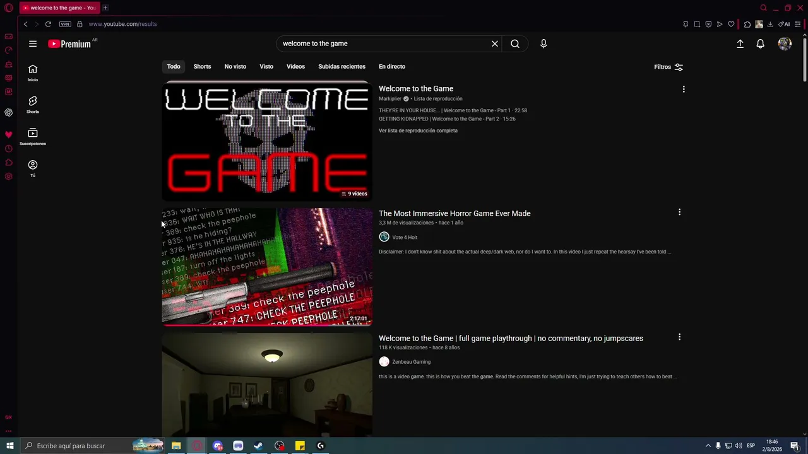Viewport: 808px width, 454px height.
Task: Open the AI assistant toolbar button
Action: (x=784, y=24)
